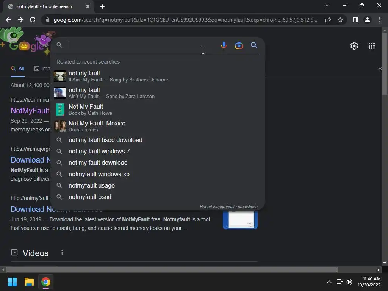
Task: Click Report inappropriate predictions link
Action: 228,207
